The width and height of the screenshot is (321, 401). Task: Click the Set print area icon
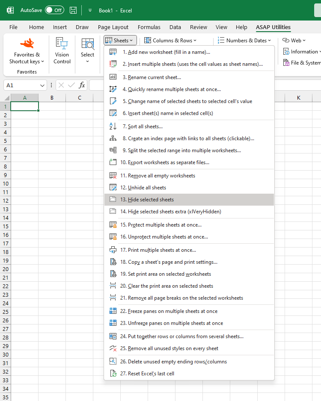point(113,274)
